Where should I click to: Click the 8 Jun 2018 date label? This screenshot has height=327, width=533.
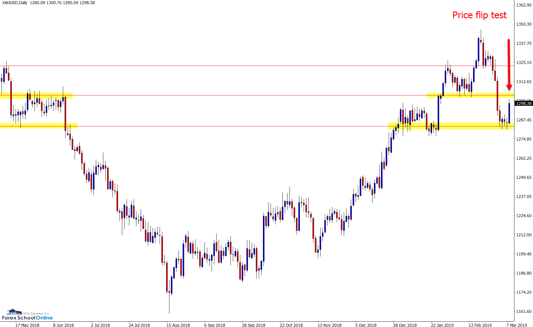pyautogui.click(x=63, y=325)
